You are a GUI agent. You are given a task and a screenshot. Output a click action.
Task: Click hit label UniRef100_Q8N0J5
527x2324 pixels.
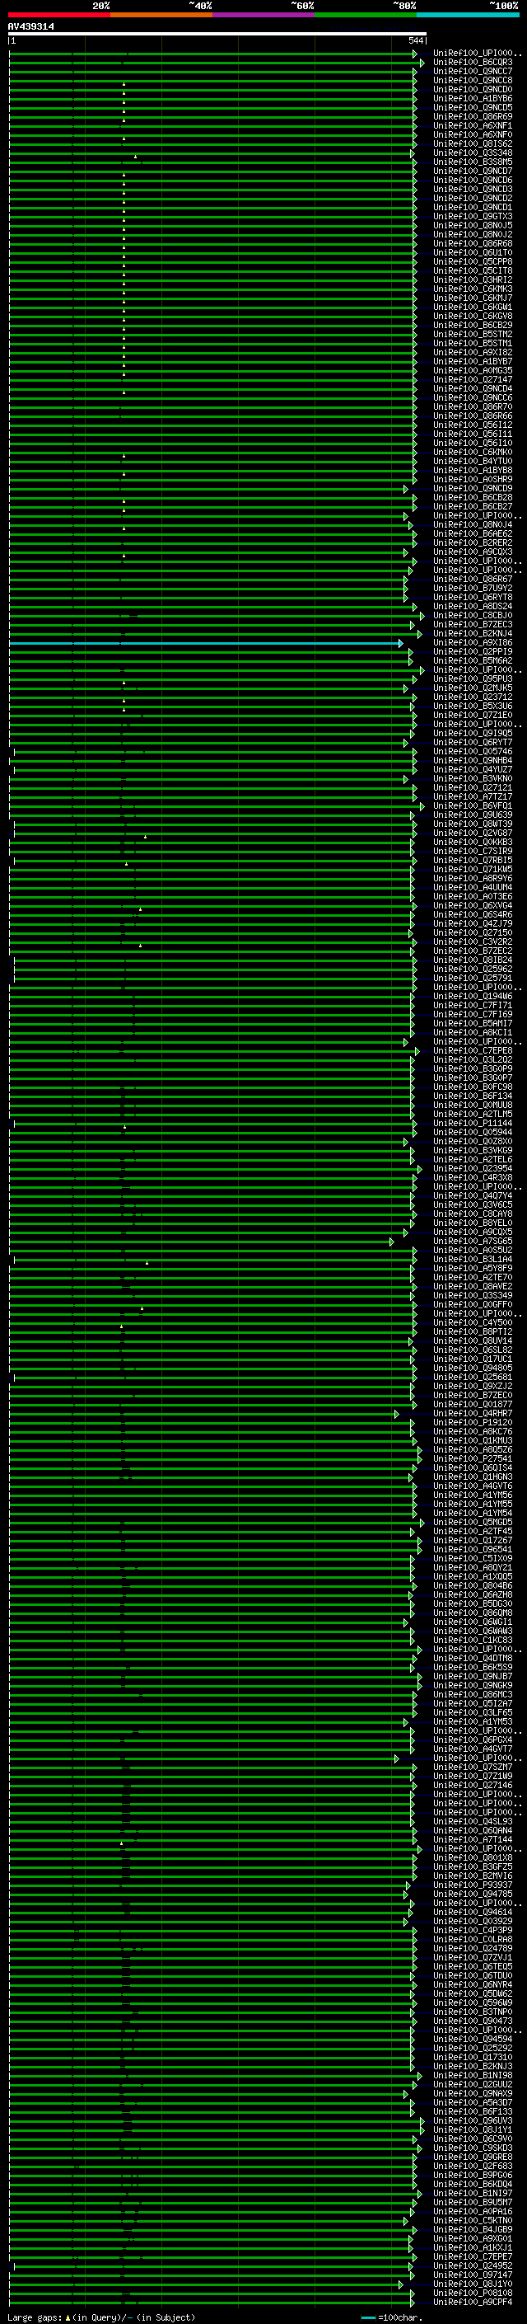point(473,227)
